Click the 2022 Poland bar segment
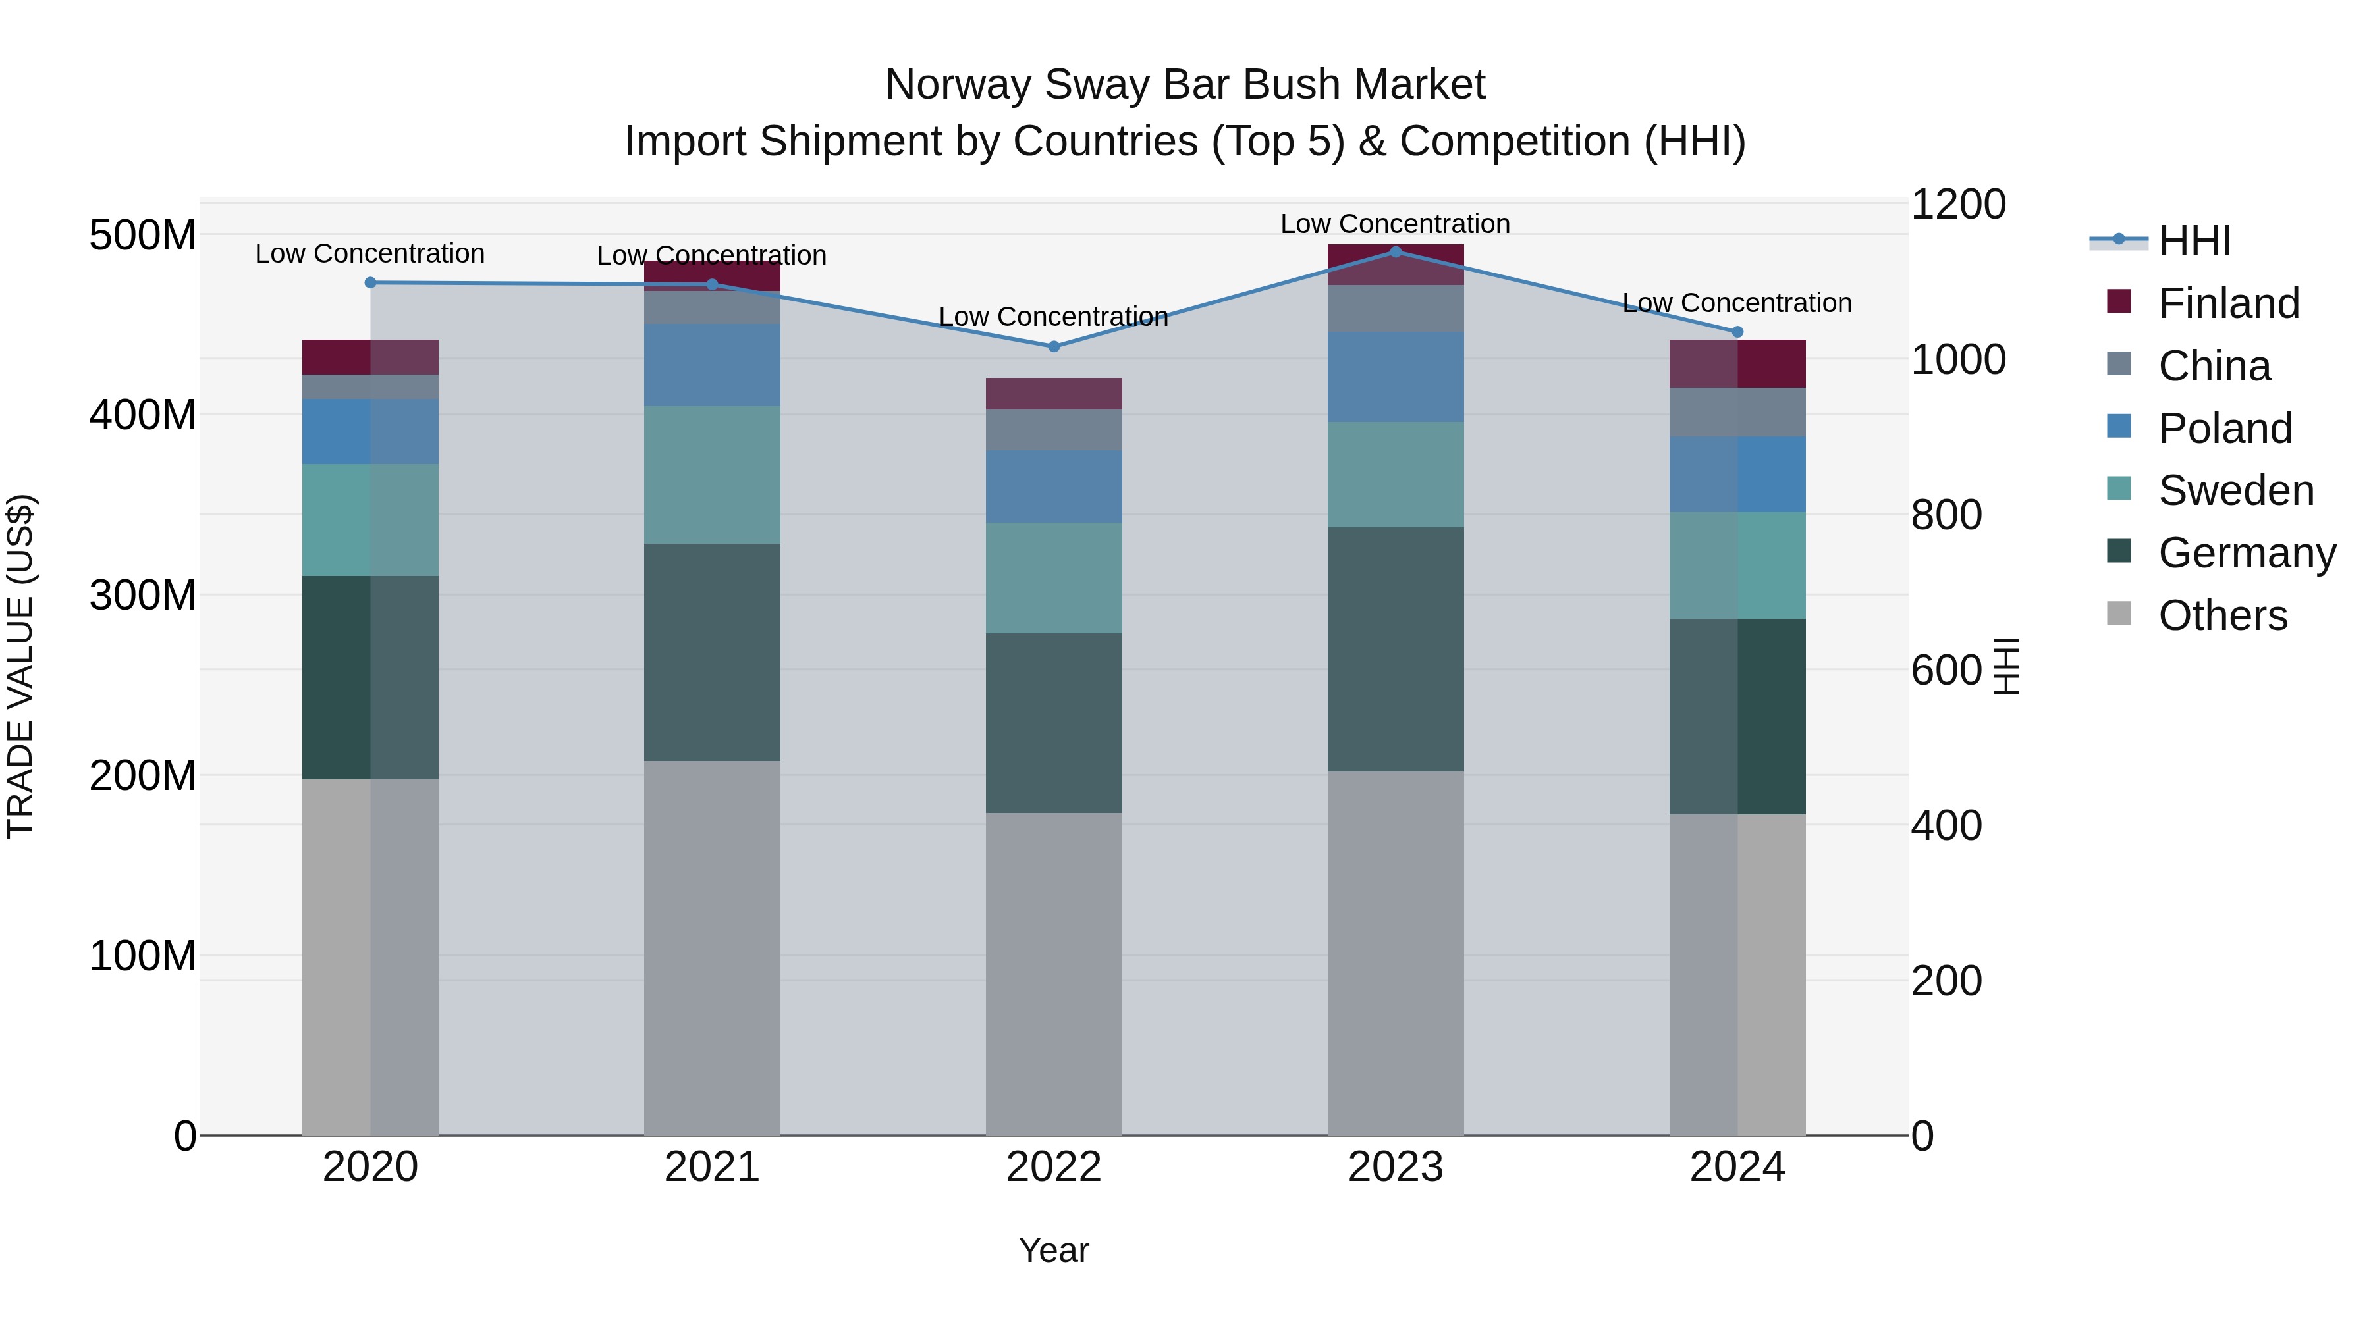 coord(1054,486)
